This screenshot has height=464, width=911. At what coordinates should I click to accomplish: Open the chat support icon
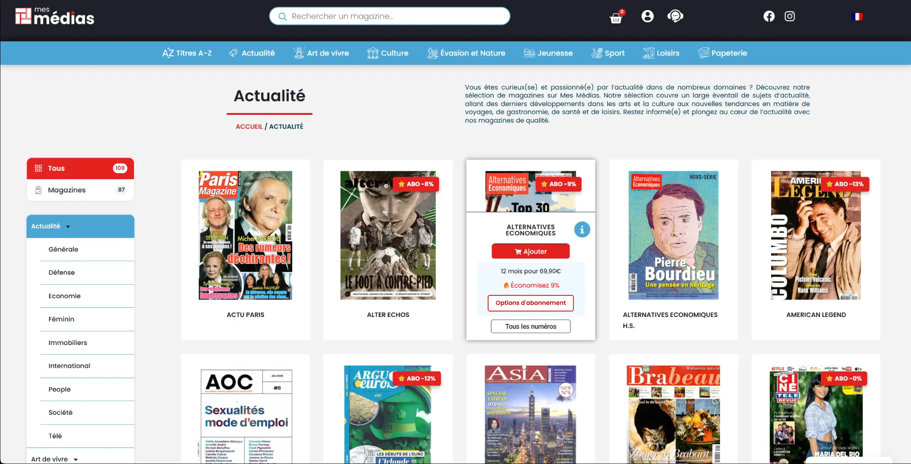(675, 17)
